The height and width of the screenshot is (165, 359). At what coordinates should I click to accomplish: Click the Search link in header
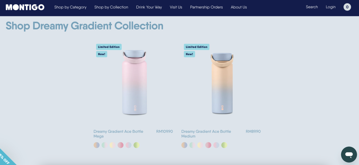[x=312, y=7]
